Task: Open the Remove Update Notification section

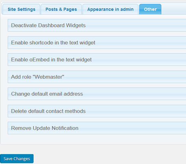Action: (x=97, y=128)
